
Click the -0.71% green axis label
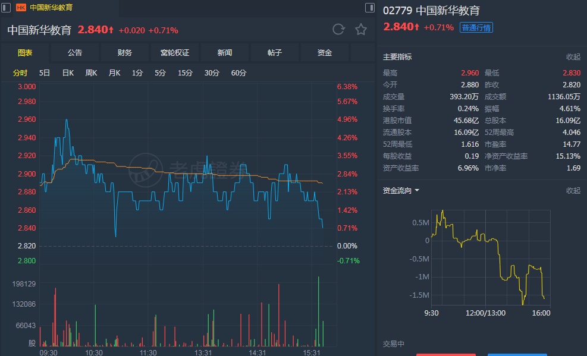pyautogui.click(x=348, y=261)
